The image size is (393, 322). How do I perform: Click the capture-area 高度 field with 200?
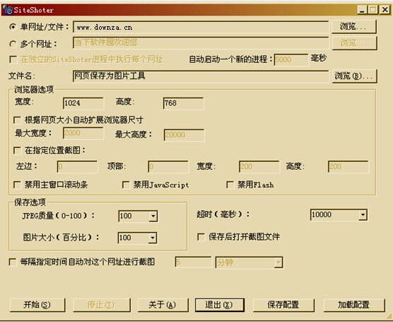click(x=348, y=166)
